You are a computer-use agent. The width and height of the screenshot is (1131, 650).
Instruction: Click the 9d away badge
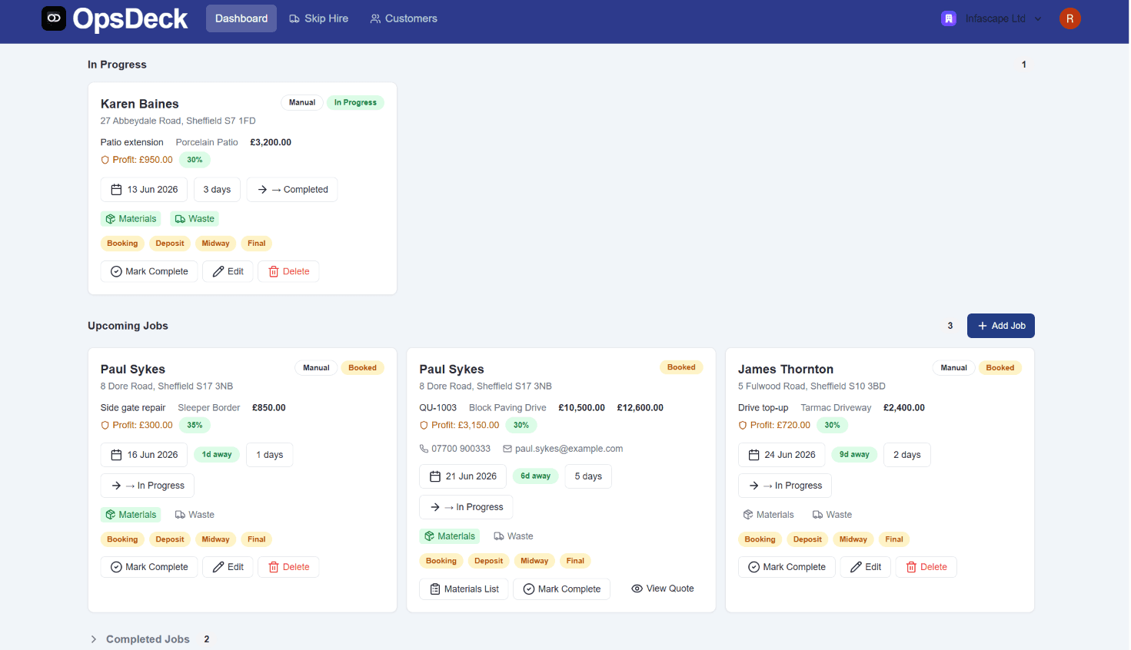point(854,455)
